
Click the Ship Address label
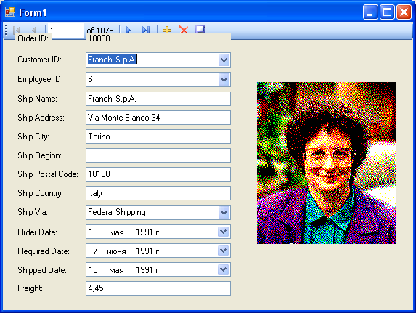pos(41,118)
